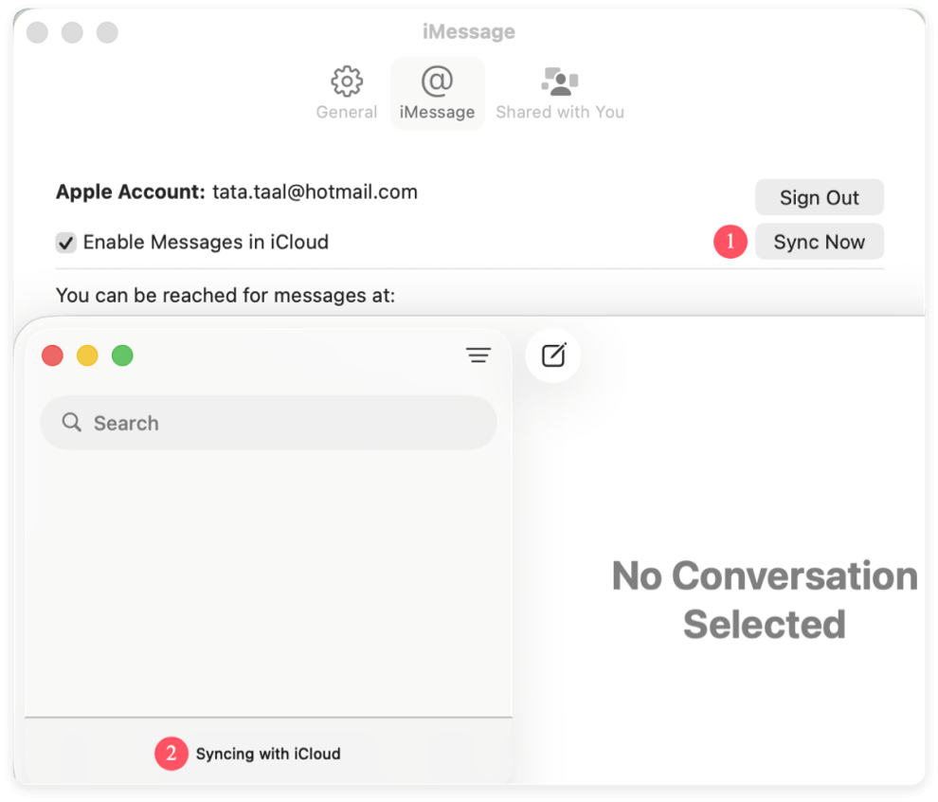The height and width of the screenshot is (802, 938).
Task: Open the Shared with You settings icon
Action: tap(558, 81)
